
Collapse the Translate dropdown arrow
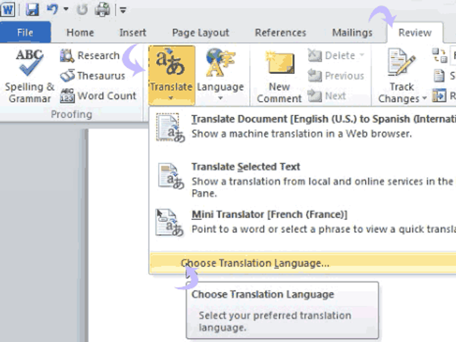[x=171, y=98]
